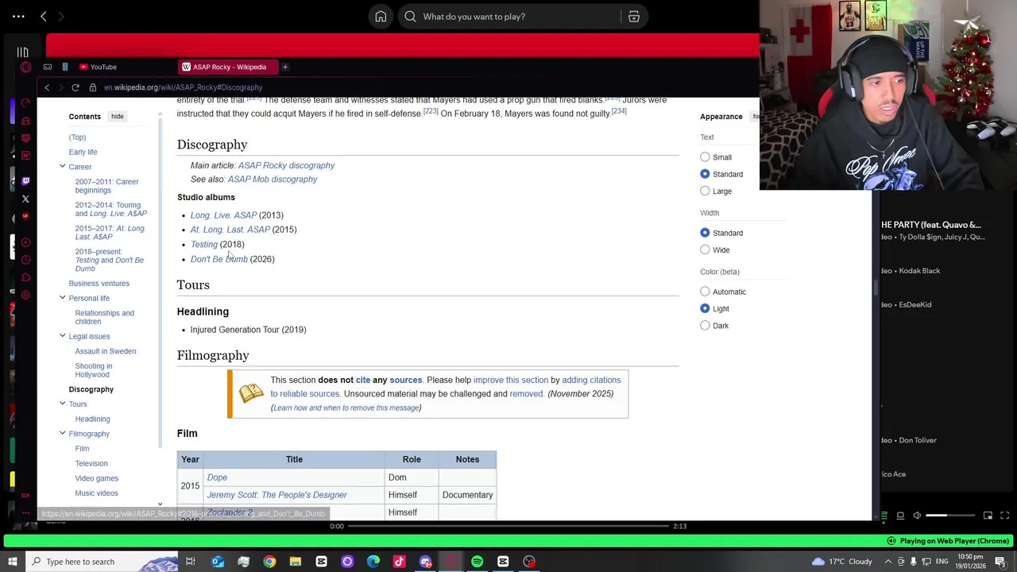Click the address bar padlock icon

(x=93, y=87)
